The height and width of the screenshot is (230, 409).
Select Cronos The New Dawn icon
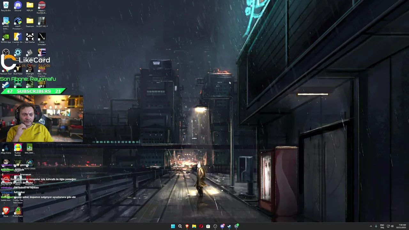click(x=18, y=199)
